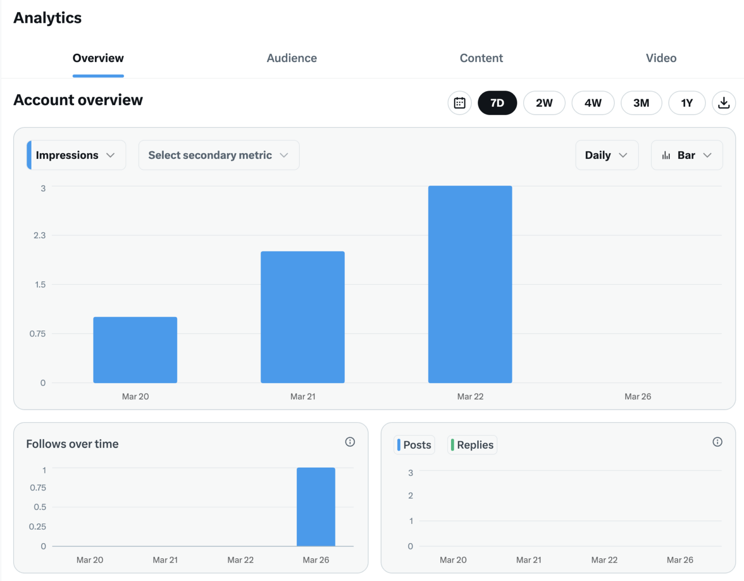
Task: Open the Video analytics section
Action: (661, 58)
